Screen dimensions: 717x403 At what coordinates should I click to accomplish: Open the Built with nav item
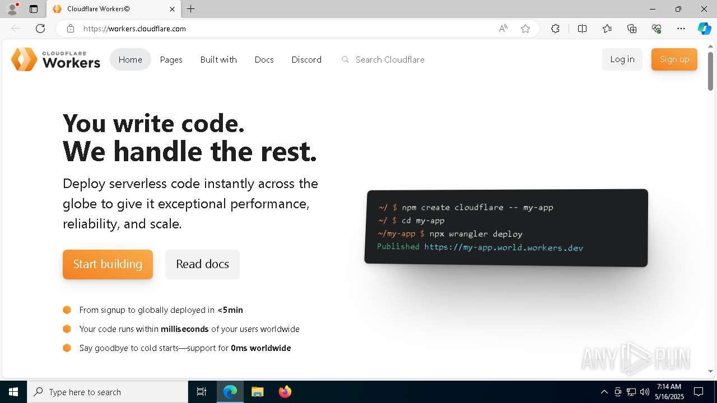218,59
